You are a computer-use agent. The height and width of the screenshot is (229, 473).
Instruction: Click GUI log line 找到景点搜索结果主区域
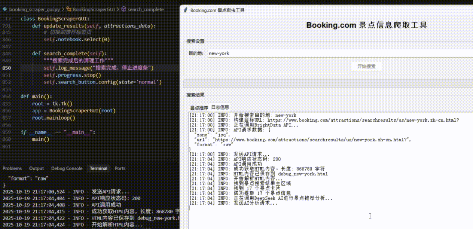tap(240, 183)
